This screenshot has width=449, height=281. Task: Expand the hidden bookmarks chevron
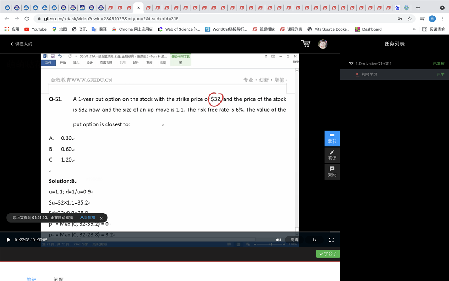[x=414, y=29]
